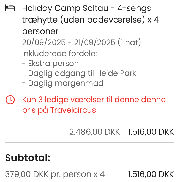
Task: Click the Kun 3 ledige værelser warning
Action: coord(94,105)
